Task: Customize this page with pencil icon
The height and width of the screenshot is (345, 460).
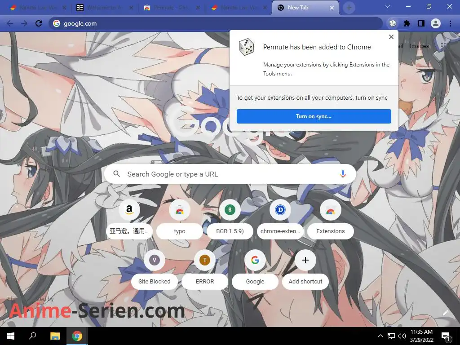Action: [x=446, y=313]
